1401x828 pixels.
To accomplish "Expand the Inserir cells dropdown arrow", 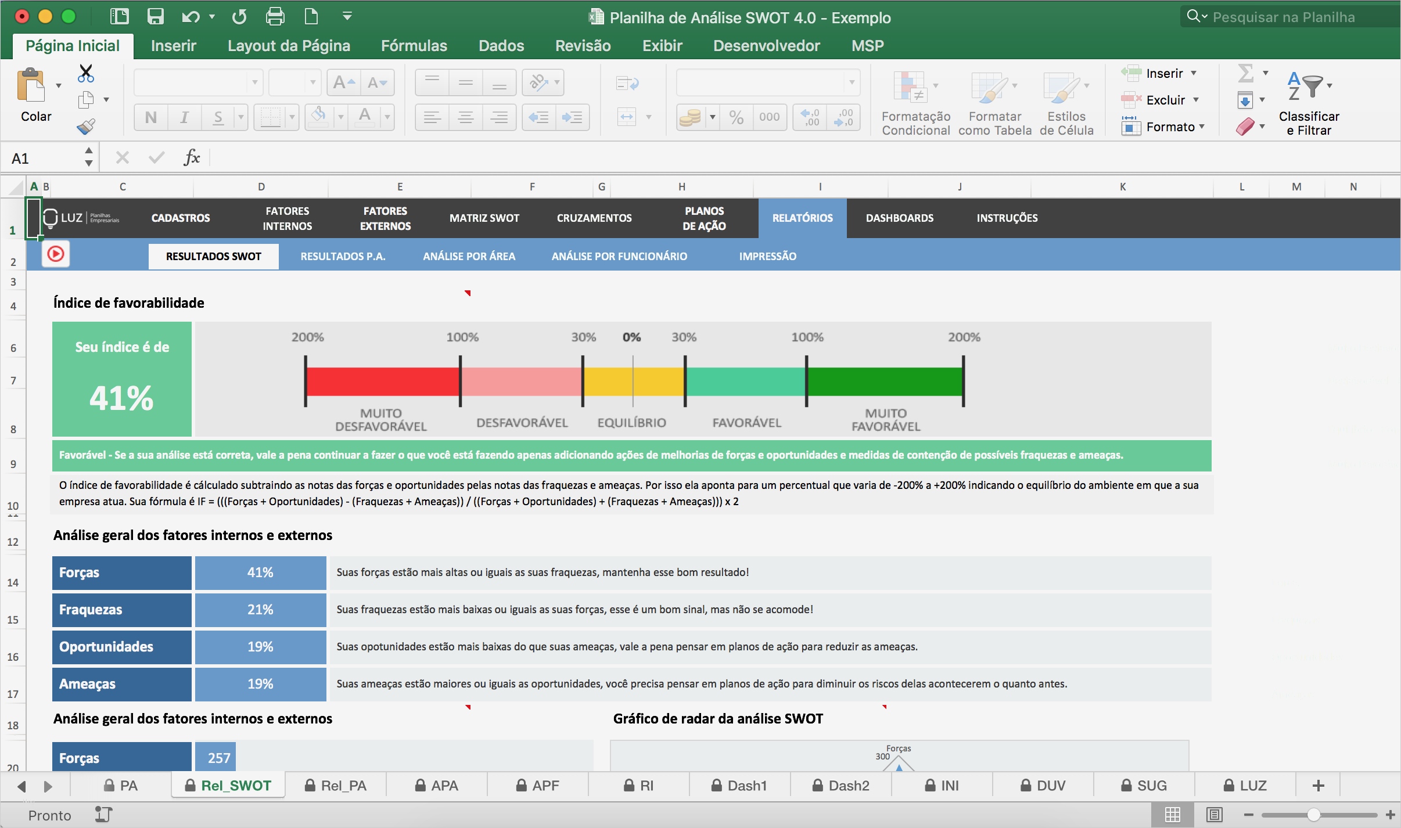I will coord(1194,73).
